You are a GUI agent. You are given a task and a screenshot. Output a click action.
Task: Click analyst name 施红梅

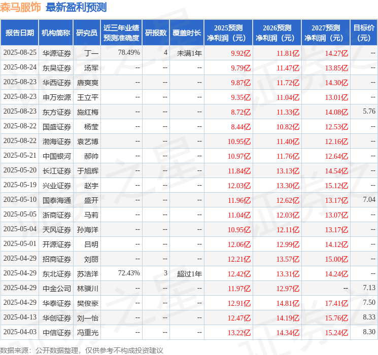(87, 112)
